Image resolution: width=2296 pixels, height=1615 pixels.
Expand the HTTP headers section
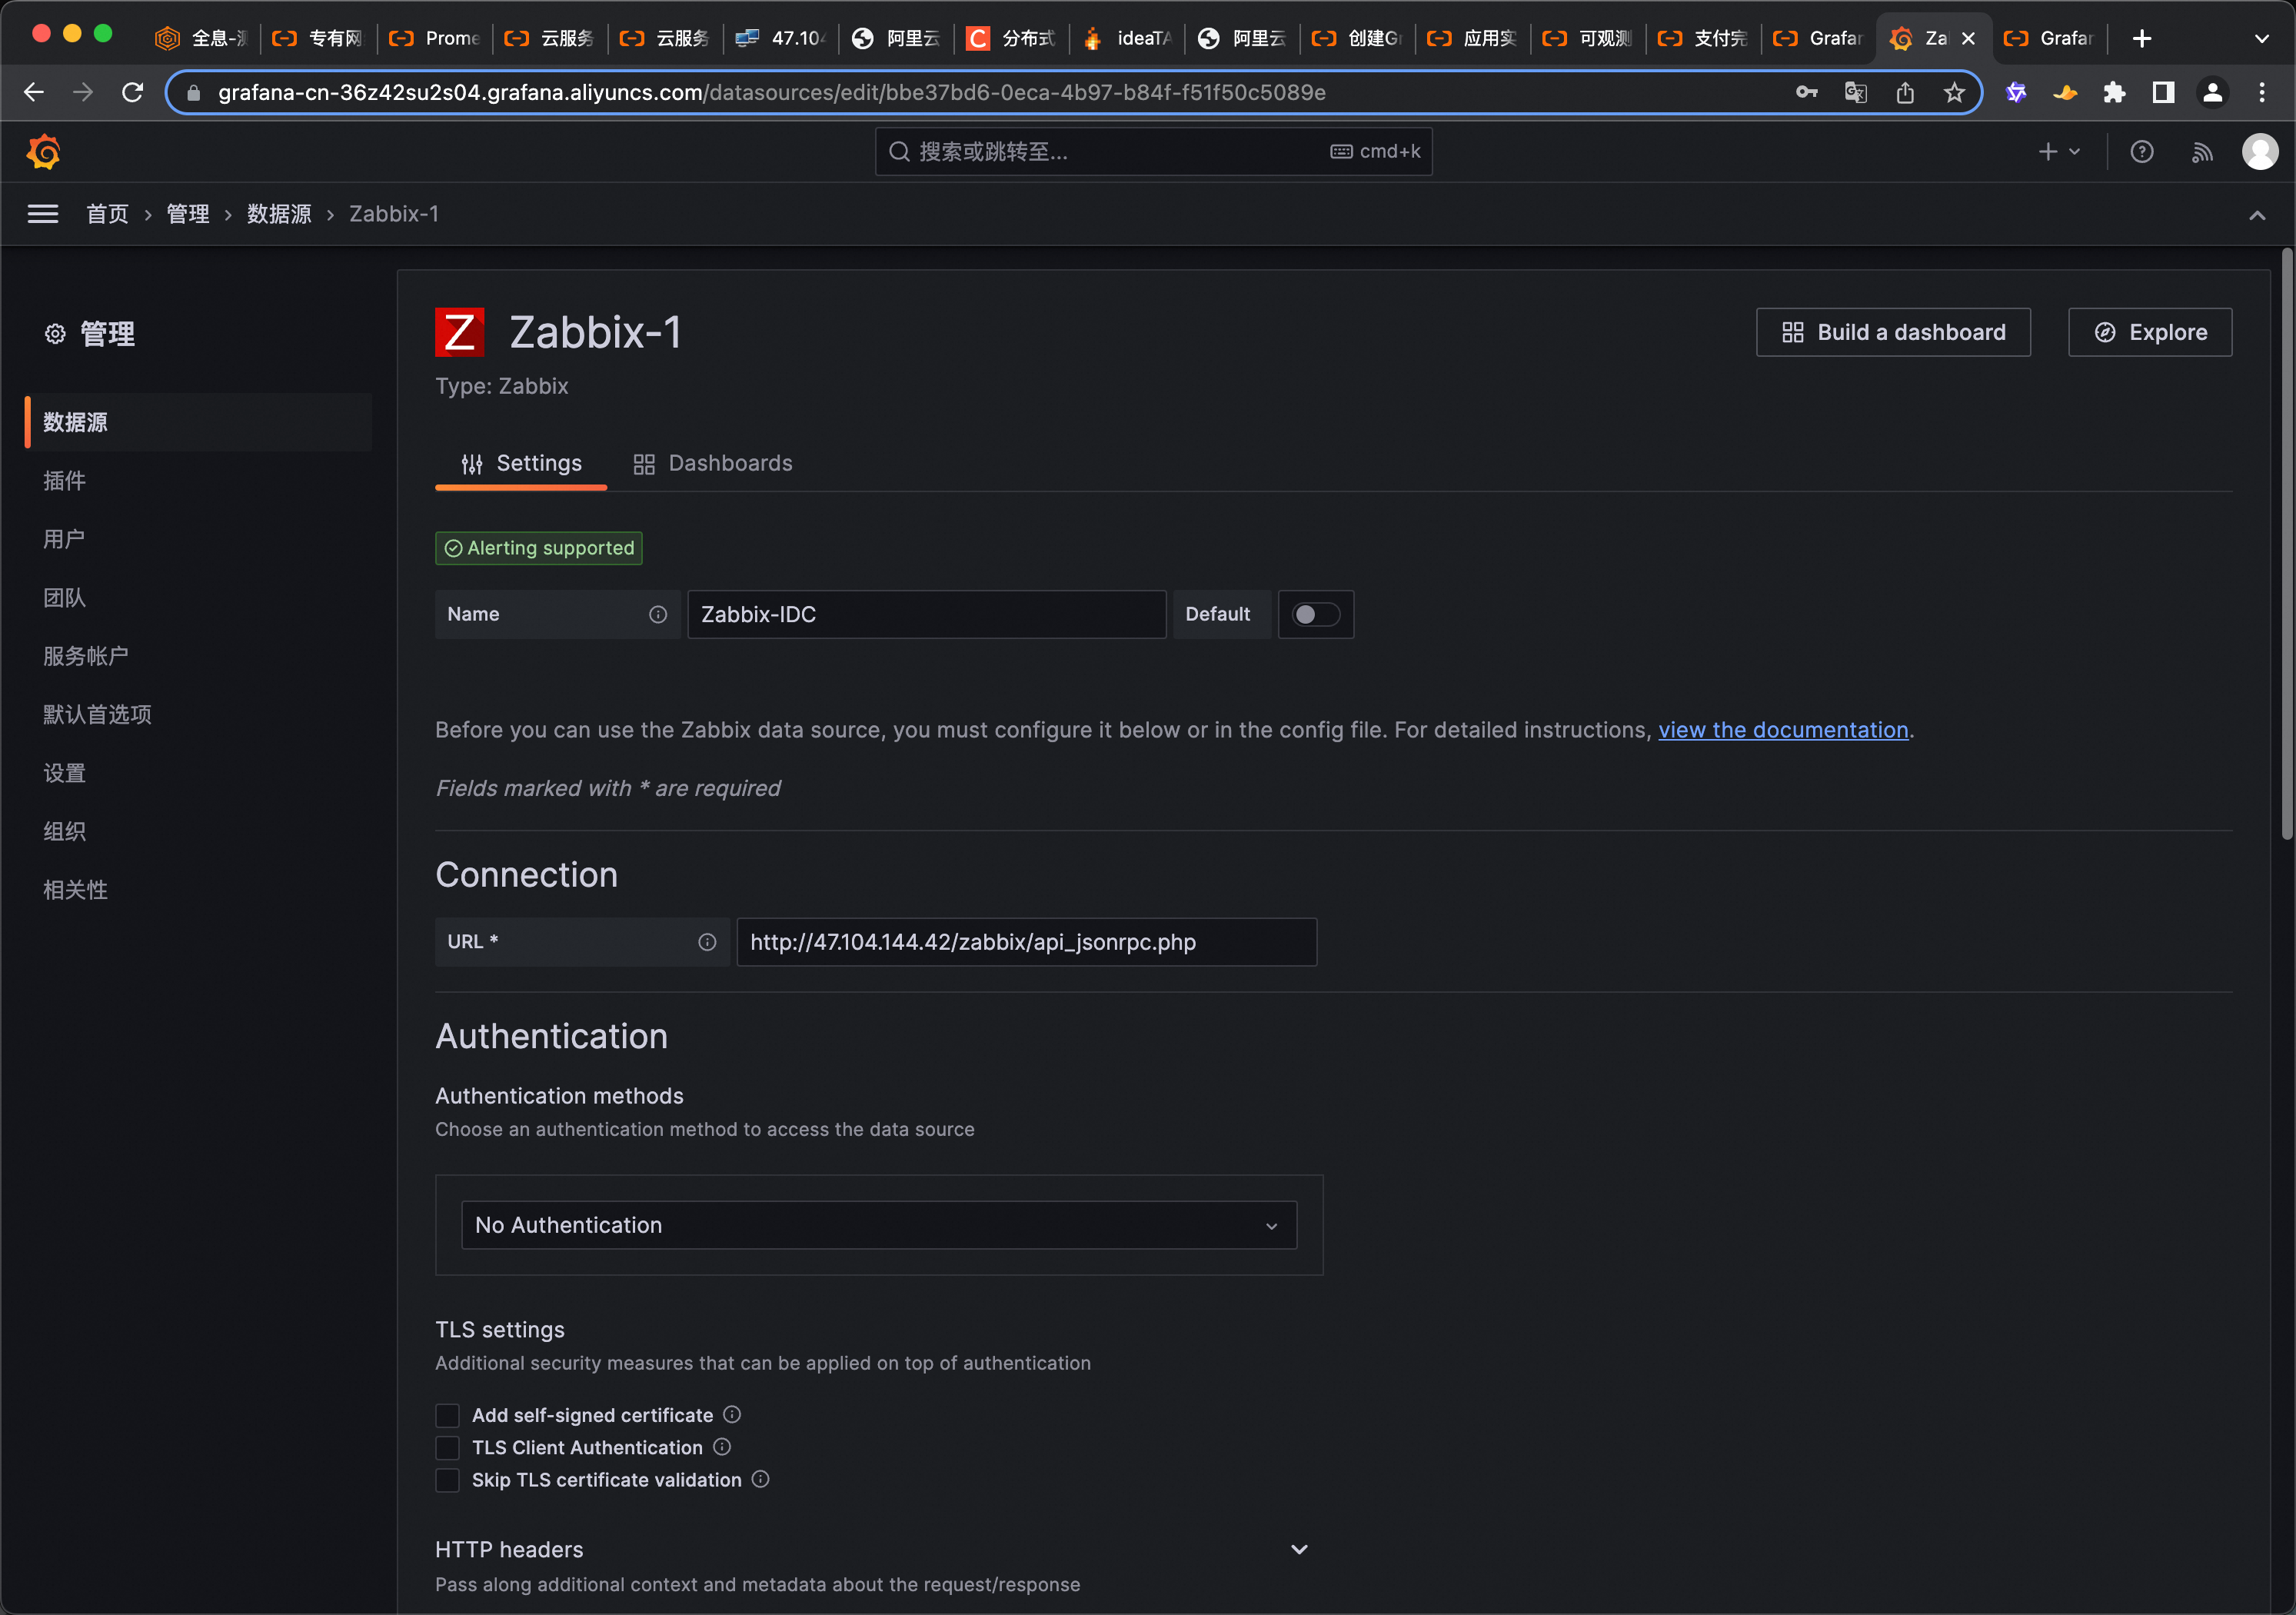tap(1298, 1549)
